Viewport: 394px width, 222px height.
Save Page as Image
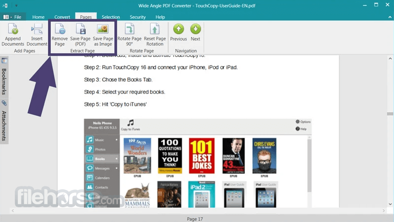coord(103,35)
